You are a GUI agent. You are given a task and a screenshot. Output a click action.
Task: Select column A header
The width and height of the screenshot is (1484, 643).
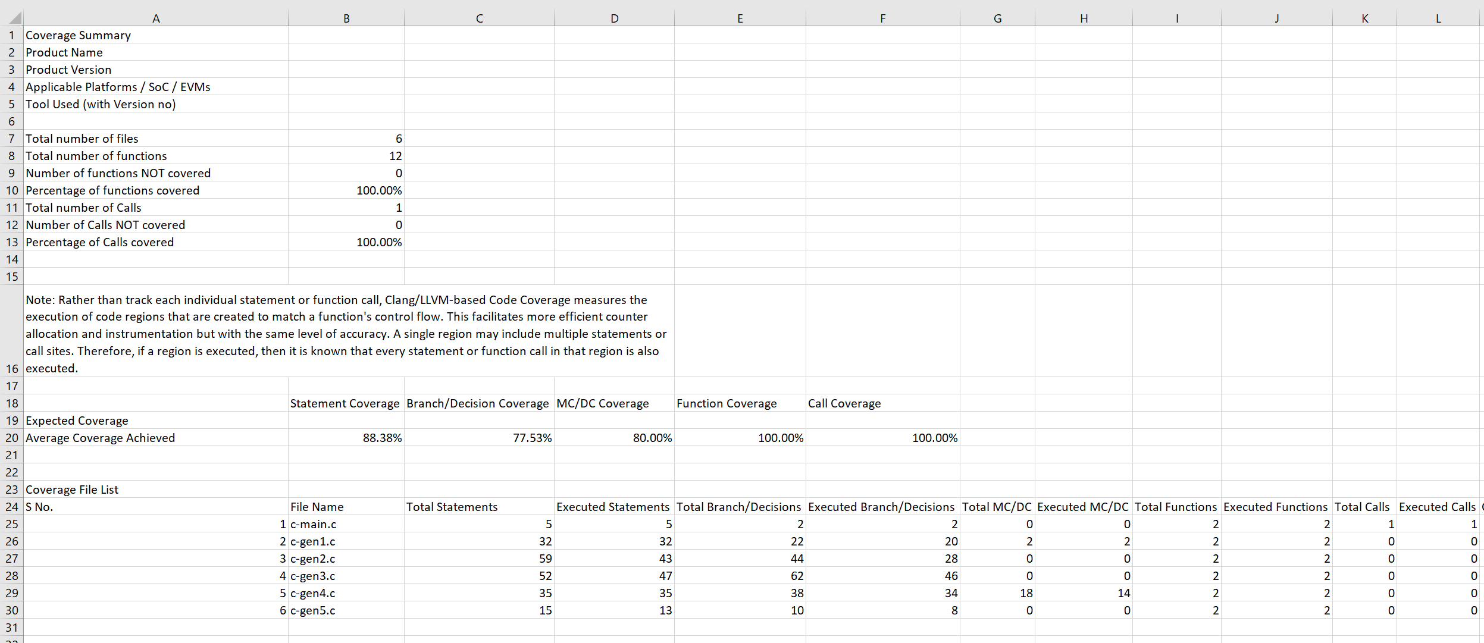pos(156,18)
